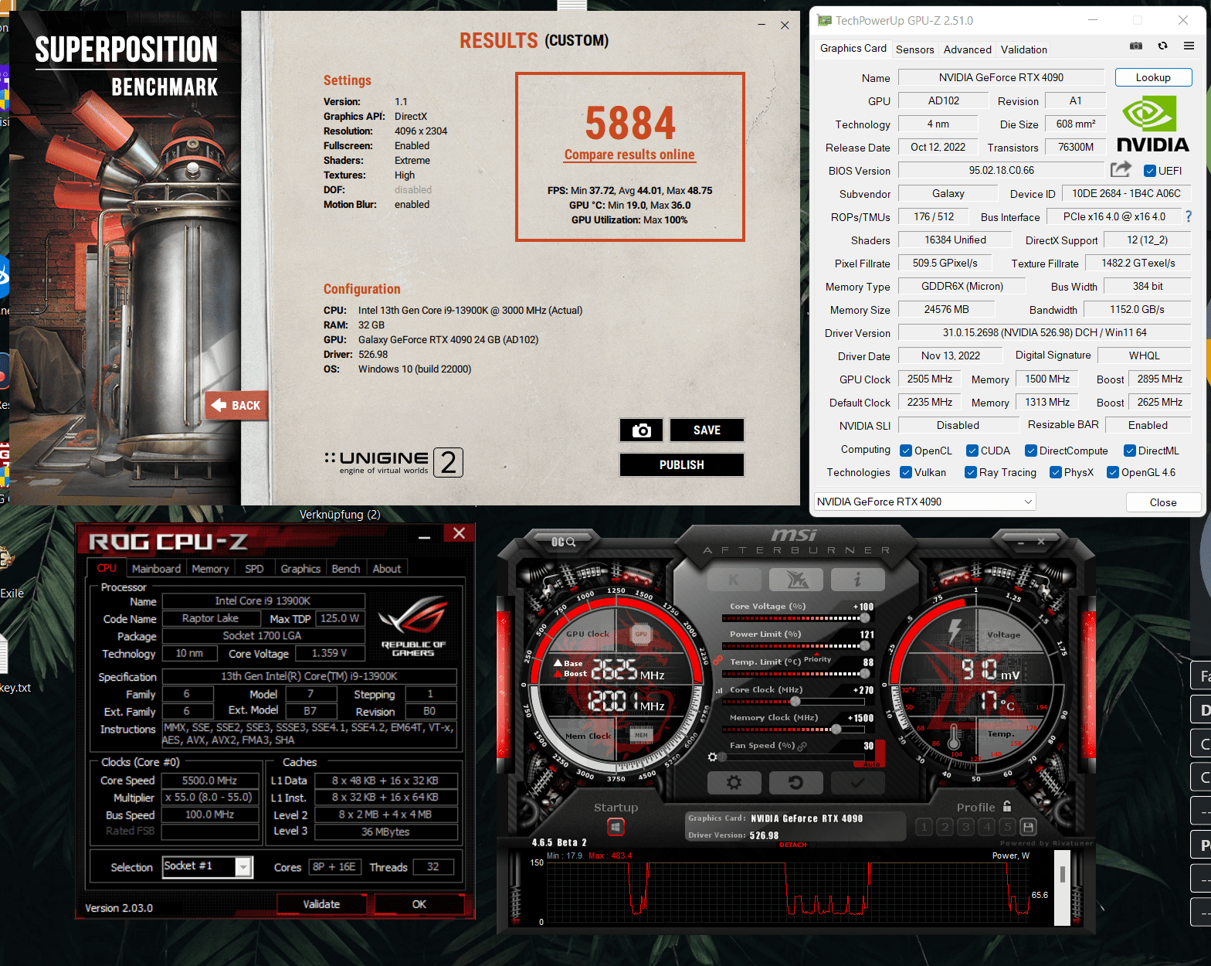The width and height of the screenshot is (1211, 966).
Task: Click the Profile lock icon in Afterburner
Action: coord(1006,806)
